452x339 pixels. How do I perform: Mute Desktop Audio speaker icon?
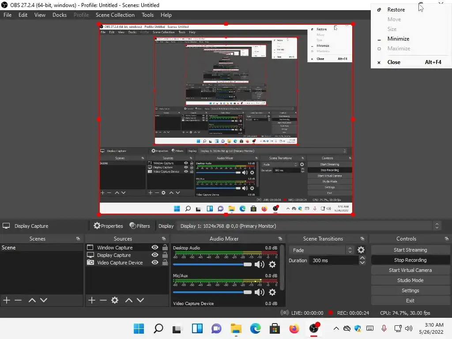(x=260, y=264)
